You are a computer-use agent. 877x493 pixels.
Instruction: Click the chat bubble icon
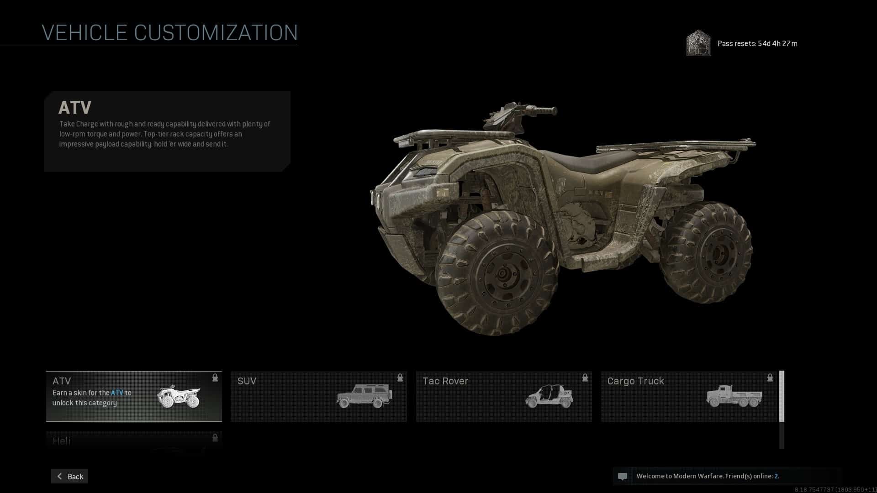[623, 477]
